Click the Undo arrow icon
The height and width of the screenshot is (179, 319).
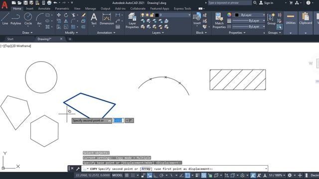55,3
